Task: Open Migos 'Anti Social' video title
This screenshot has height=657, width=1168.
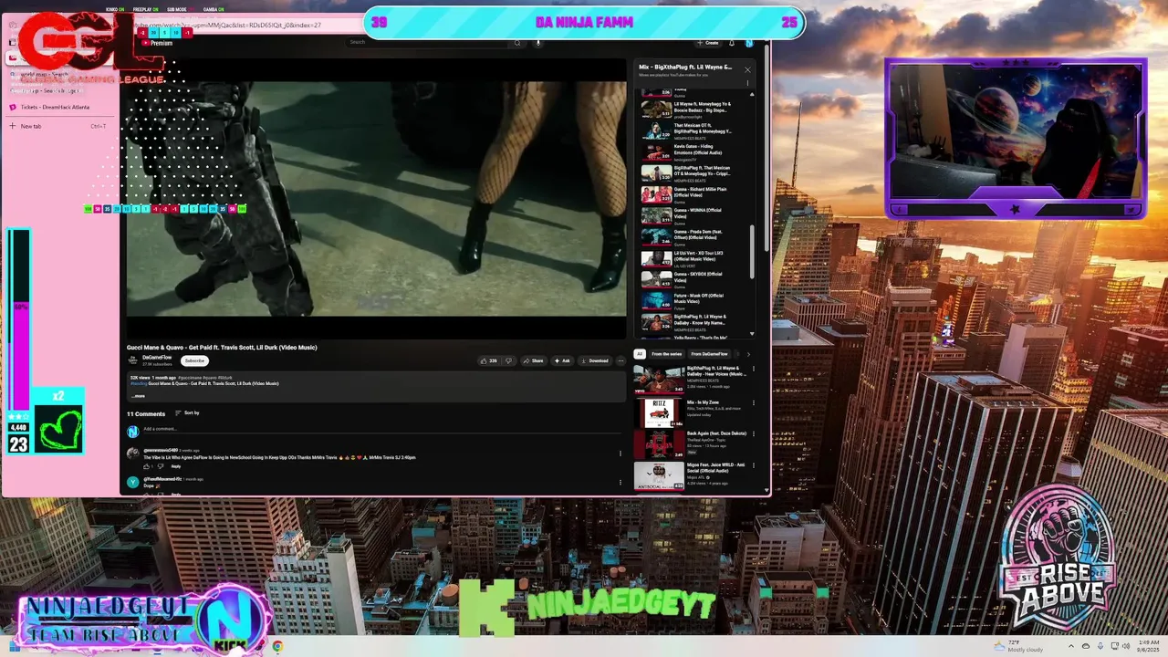Action: point(716,468)
